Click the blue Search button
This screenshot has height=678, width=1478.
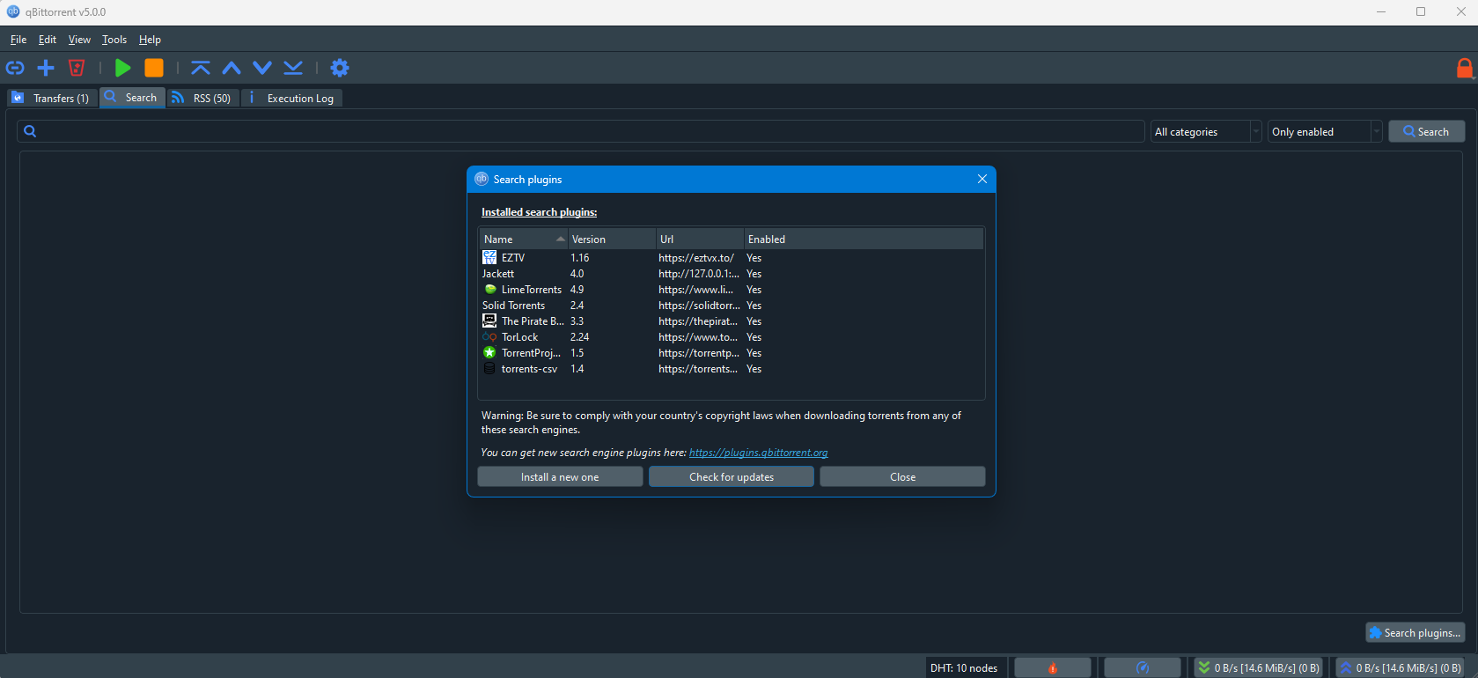pyautogui.click(x=1426, y=131)
